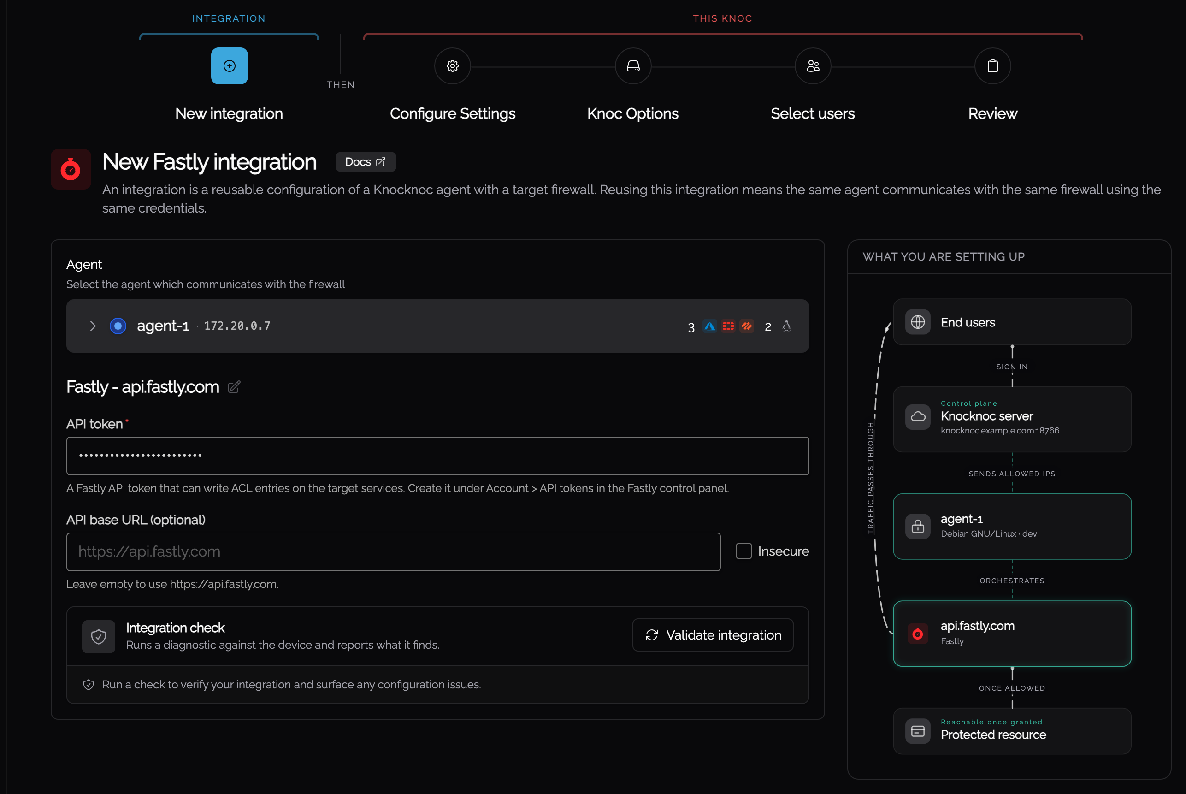Click the Knocknoc server cloud icon
Image resolution: width=1186 pixels, height=794 pixels.
click(x=918, y=417)
